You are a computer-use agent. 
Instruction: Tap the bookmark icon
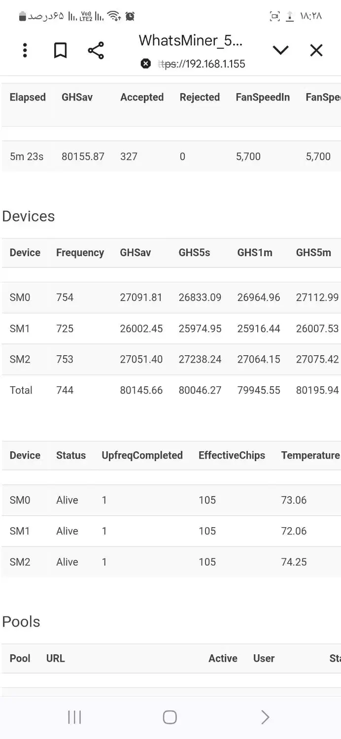pyautogui.click(x=60, y=50)
